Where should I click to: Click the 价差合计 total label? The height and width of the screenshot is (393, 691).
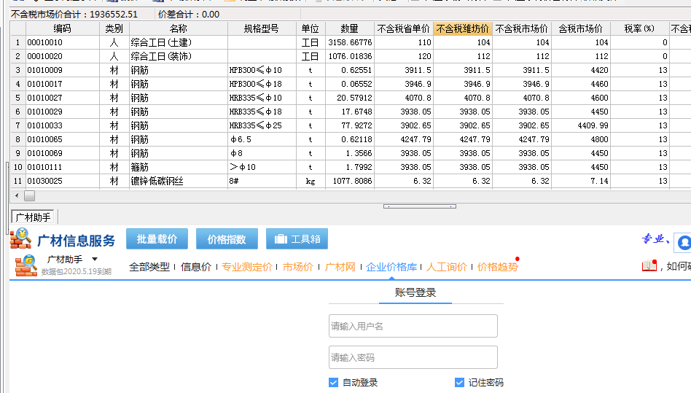point(189,15)
